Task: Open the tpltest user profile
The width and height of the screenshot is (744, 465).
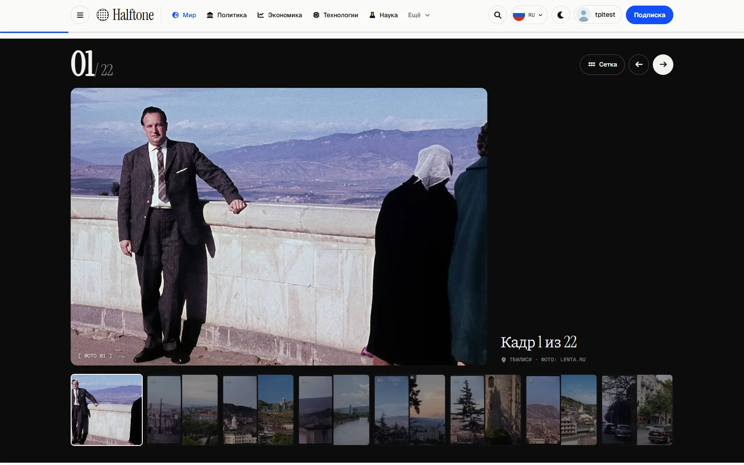Action: click(598, 15)
